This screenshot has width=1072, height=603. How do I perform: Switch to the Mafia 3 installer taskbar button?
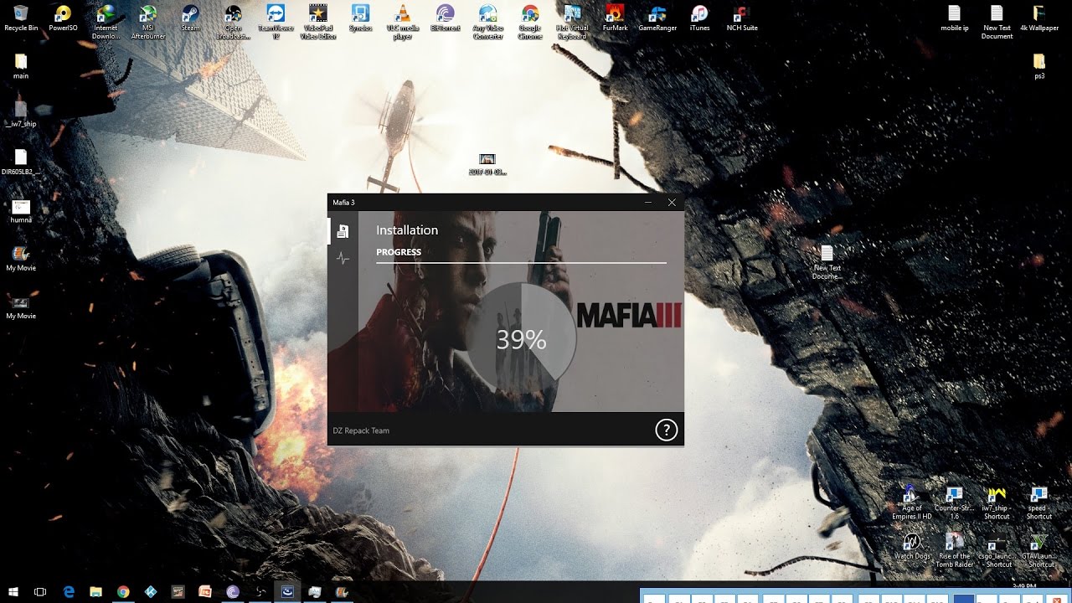pos(287,591)
